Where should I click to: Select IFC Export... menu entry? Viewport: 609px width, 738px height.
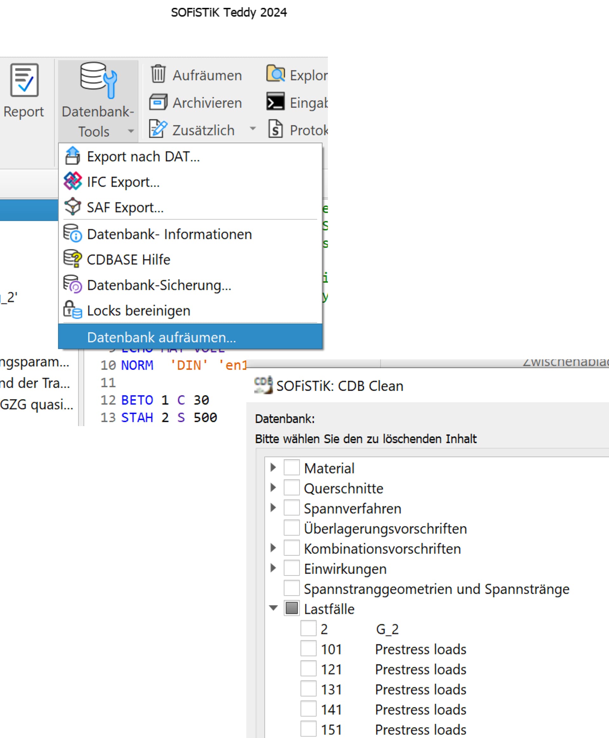190,182
